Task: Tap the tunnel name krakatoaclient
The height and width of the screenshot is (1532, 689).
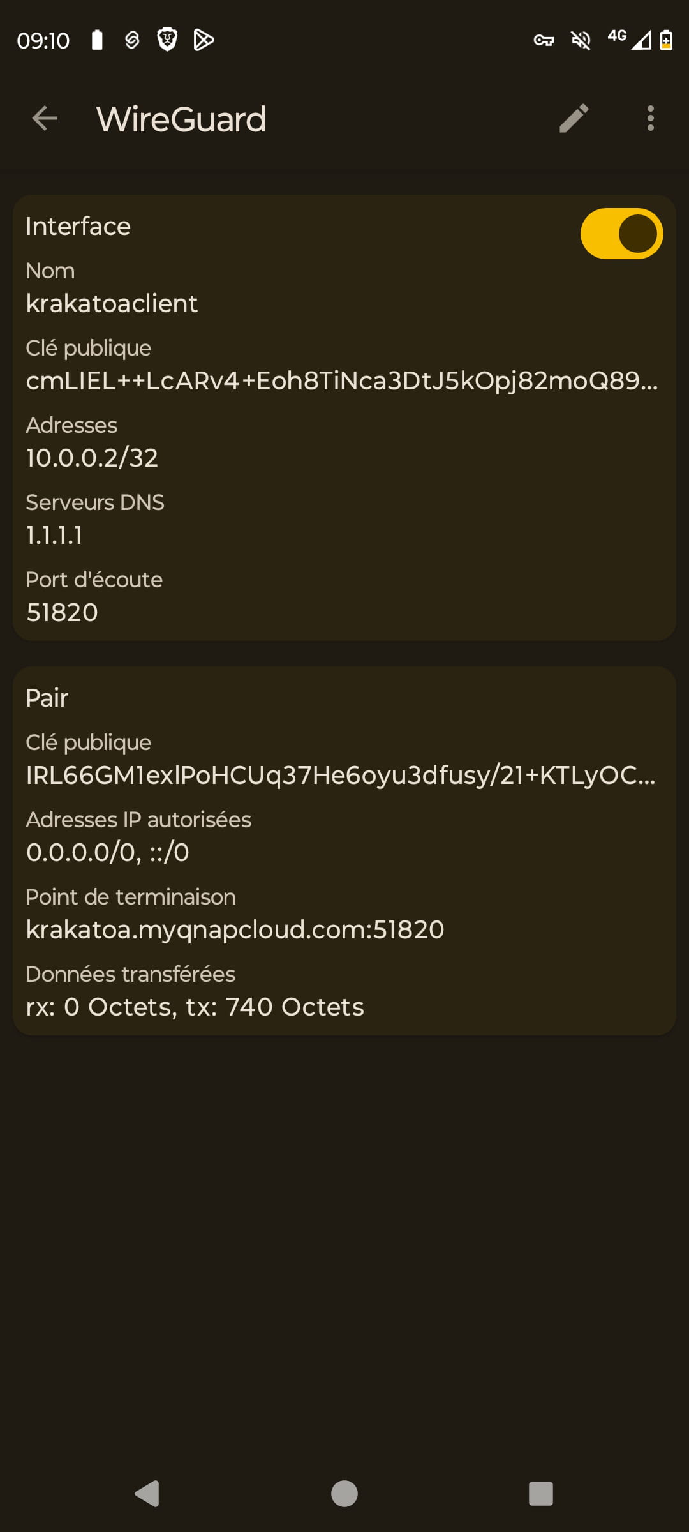Action: 112,303
